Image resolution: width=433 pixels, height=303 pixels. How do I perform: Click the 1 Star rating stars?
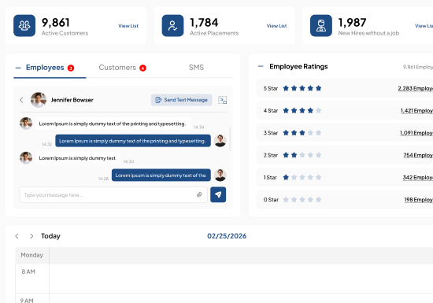click(x=302, y=177)
